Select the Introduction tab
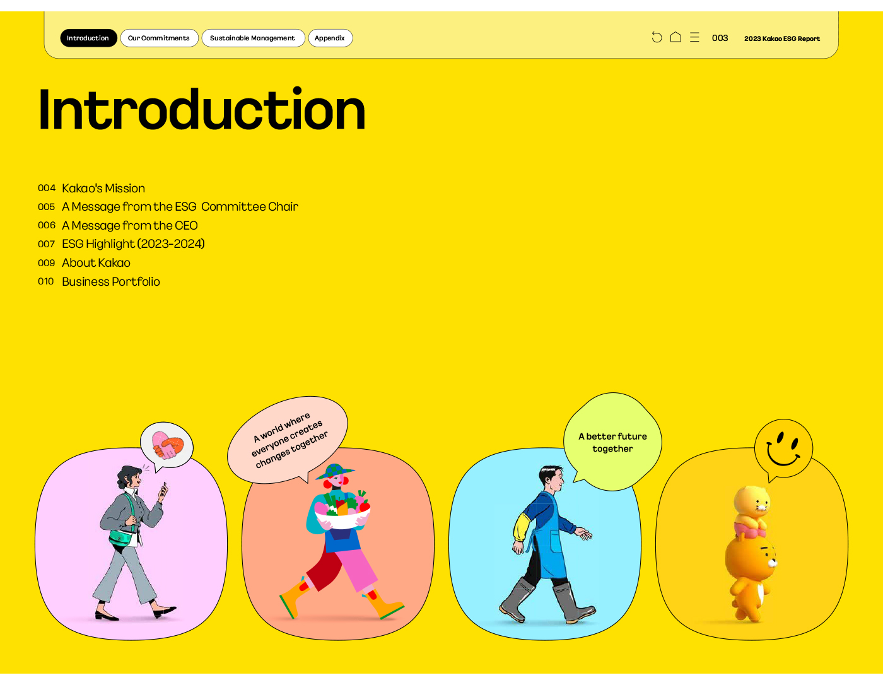The image size is (883, 685). coord(88,38)
